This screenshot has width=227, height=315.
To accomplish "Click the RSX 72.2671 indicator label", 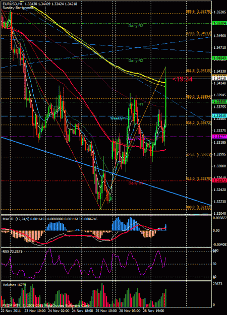I will click(x=13, y=251).
